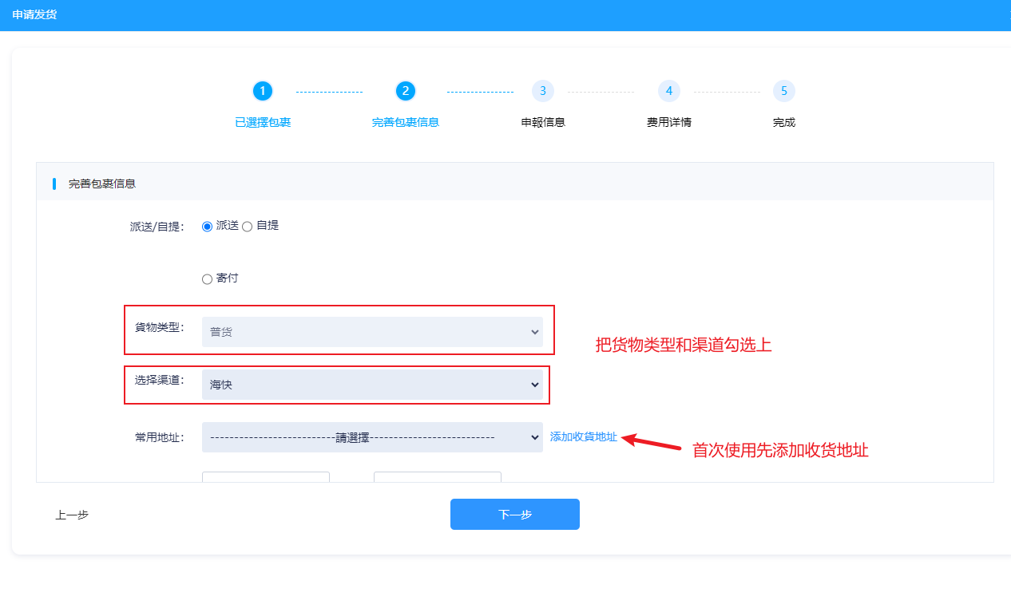Go to the 已選擇包裹 step label
1011x616 pixels.
[x=263, y=123]
